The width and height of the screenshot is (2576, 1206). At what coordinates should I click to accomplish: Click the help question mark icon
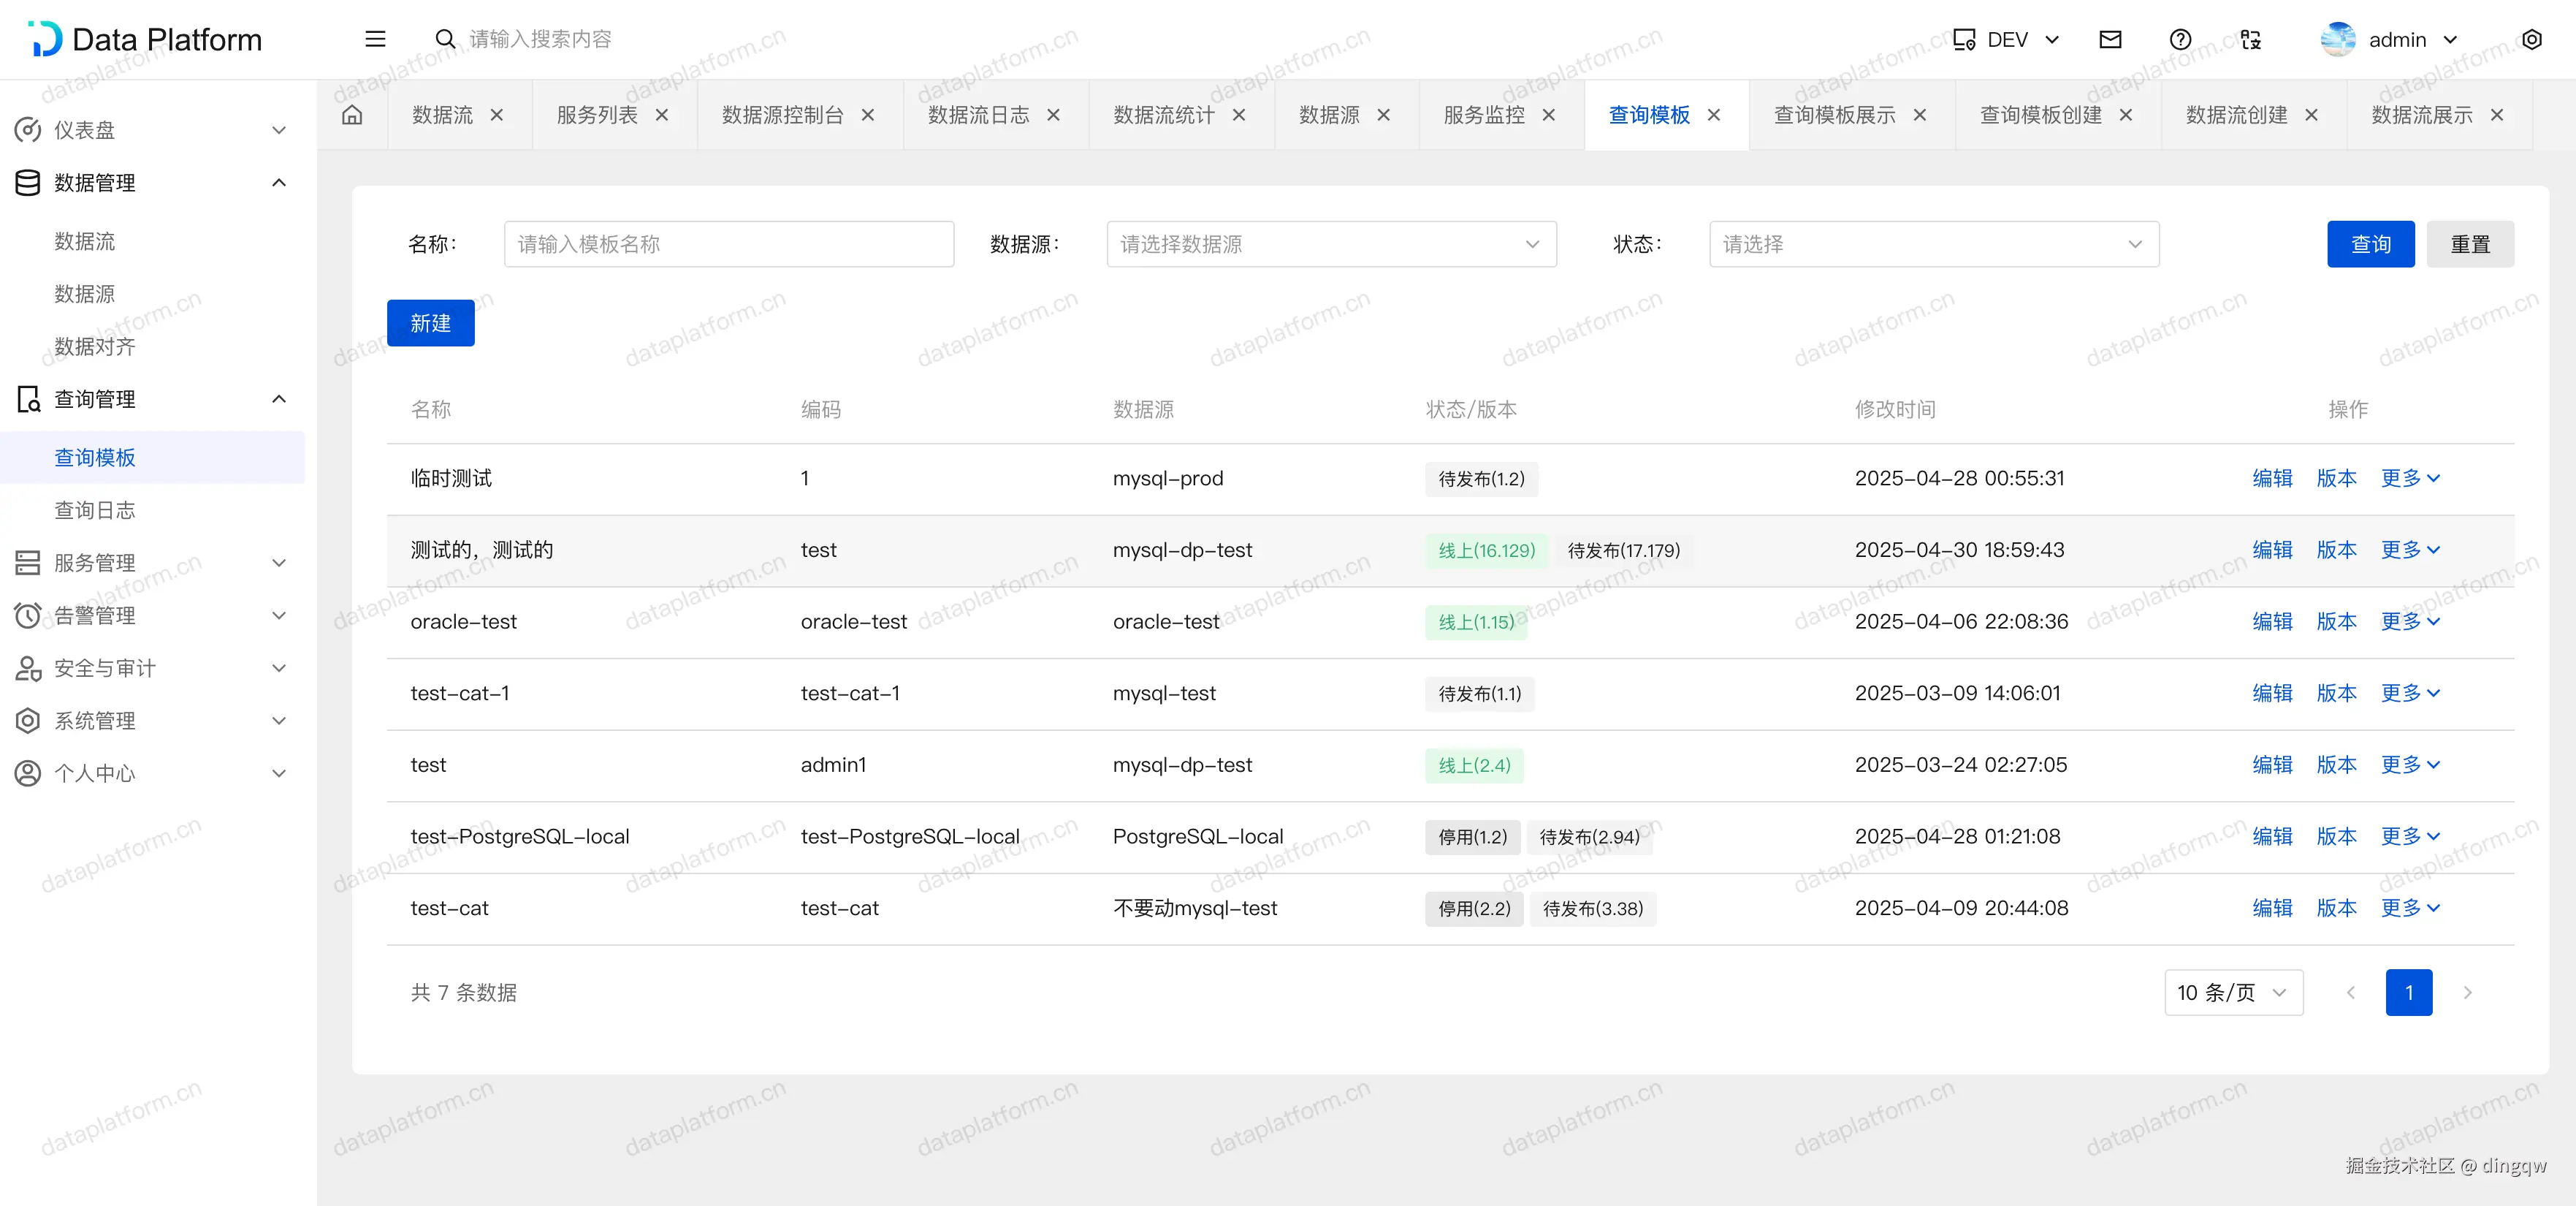(2180, 39)
